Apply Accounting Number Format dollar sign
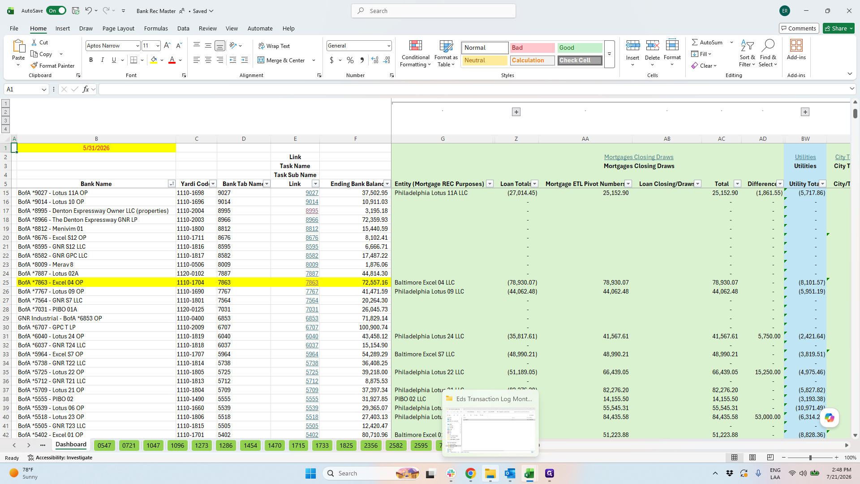Screen dimensions: 860x484 [x=331, y=60]
